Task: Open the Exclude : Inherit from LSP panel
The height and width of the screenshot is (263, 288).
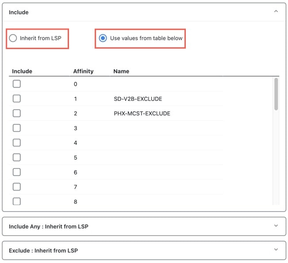Action: click(144, 250)
